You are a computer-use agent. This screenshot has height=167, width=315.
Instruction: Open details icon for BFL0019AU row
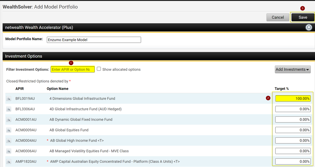[9, 99]
